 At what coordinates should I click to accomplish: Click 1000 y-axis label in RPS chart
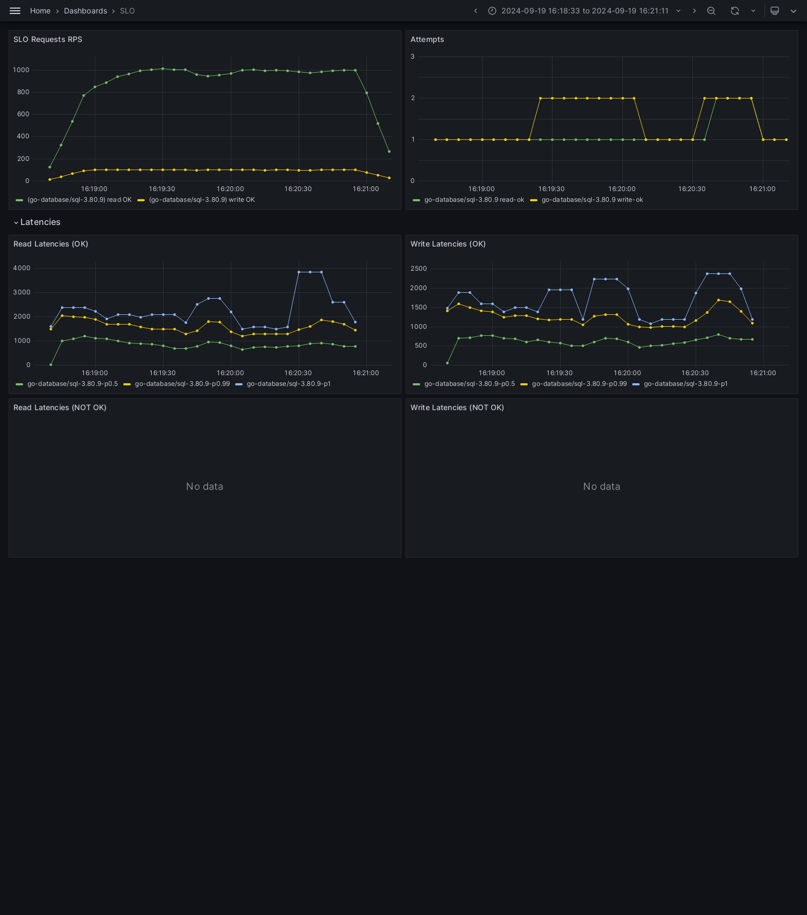pyautogui.click(x=22, y=70)
